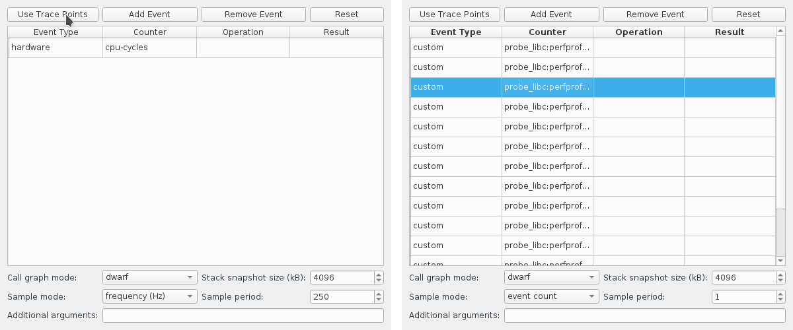Reset the probe_libc custom events list

(748, 15)
